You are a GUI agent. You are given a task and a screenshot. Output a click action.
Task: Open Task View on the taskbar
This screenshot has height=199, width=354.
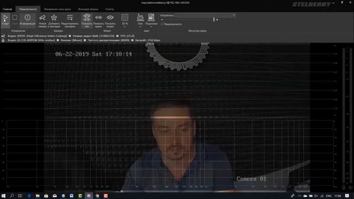(x=20, y=196)
